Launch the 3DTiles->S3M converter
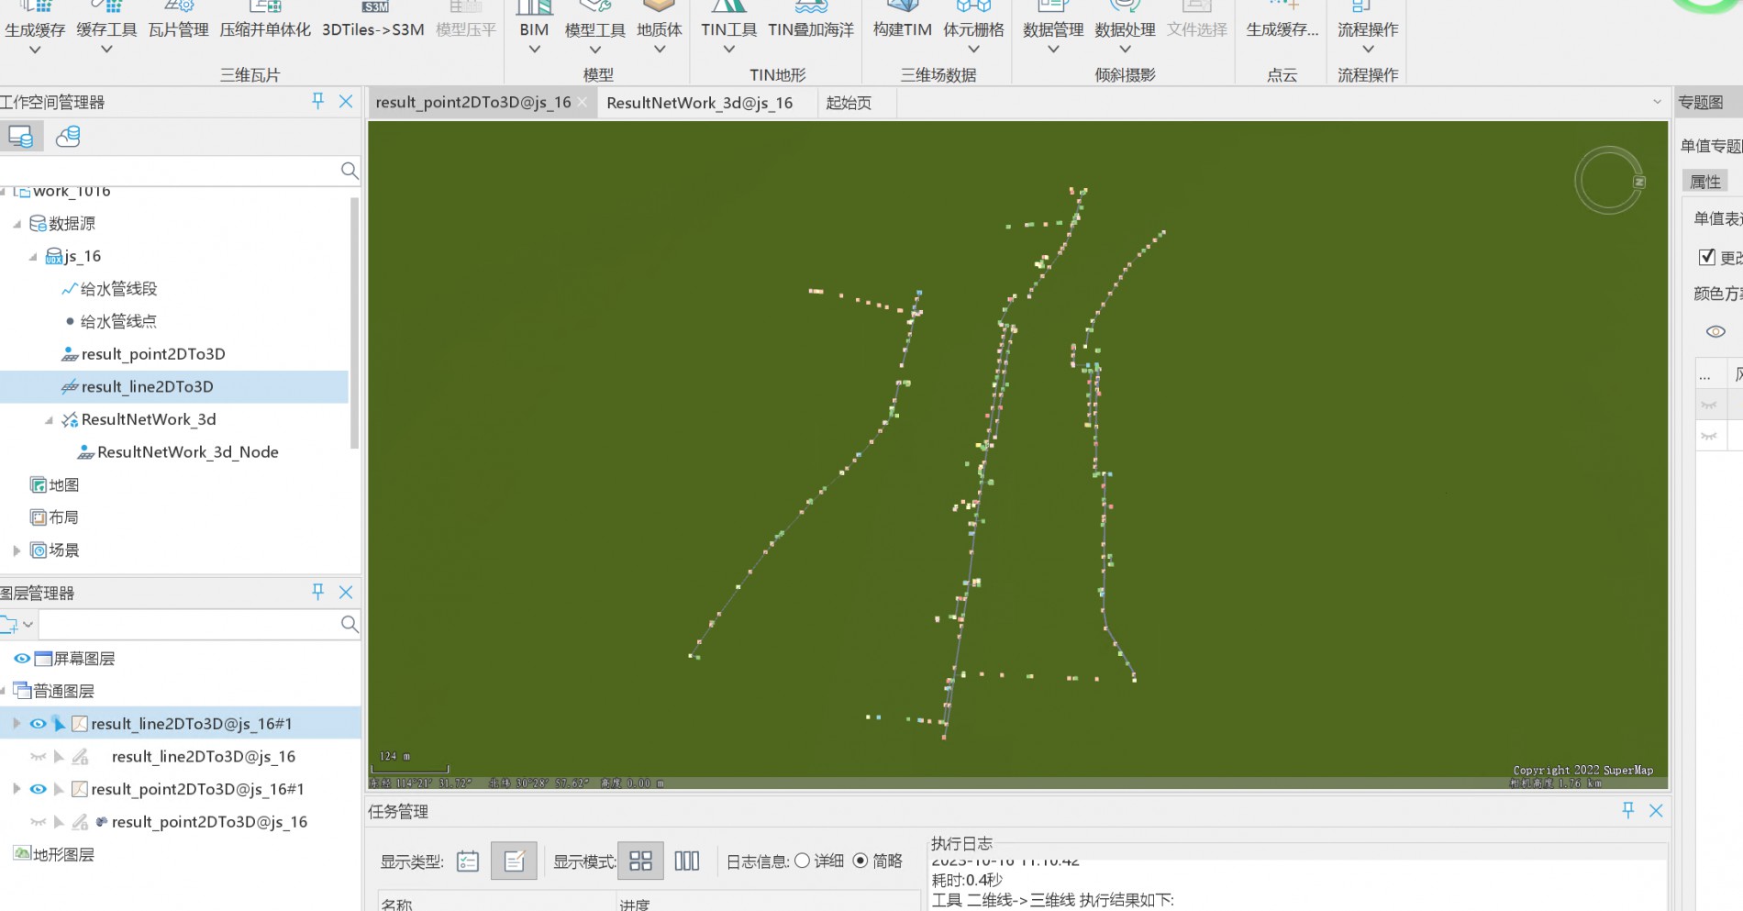 373,29
